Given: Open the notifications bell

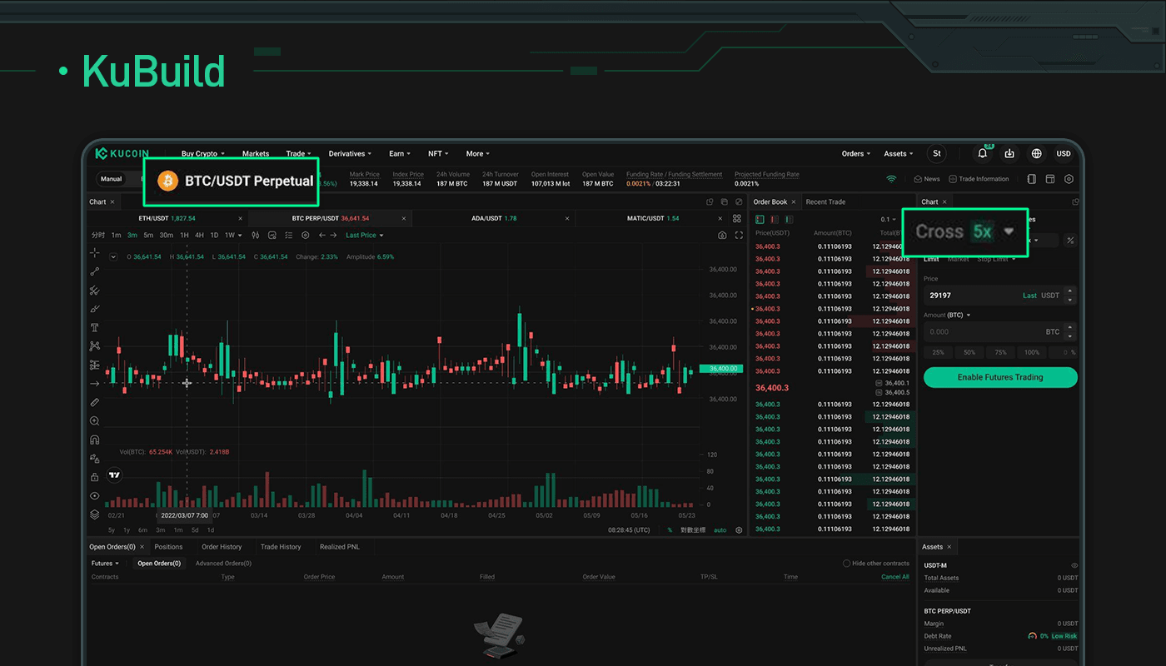Looking at the screenshot, I should pos(983,153).
